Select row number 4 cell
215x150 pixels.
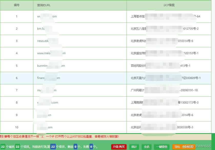coord(17,53)
